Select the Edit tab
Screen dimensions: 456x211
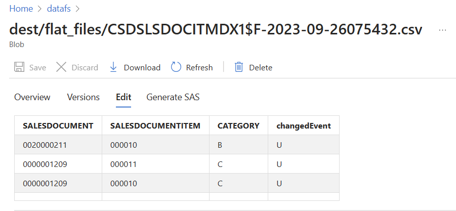(x=123, y=97)
